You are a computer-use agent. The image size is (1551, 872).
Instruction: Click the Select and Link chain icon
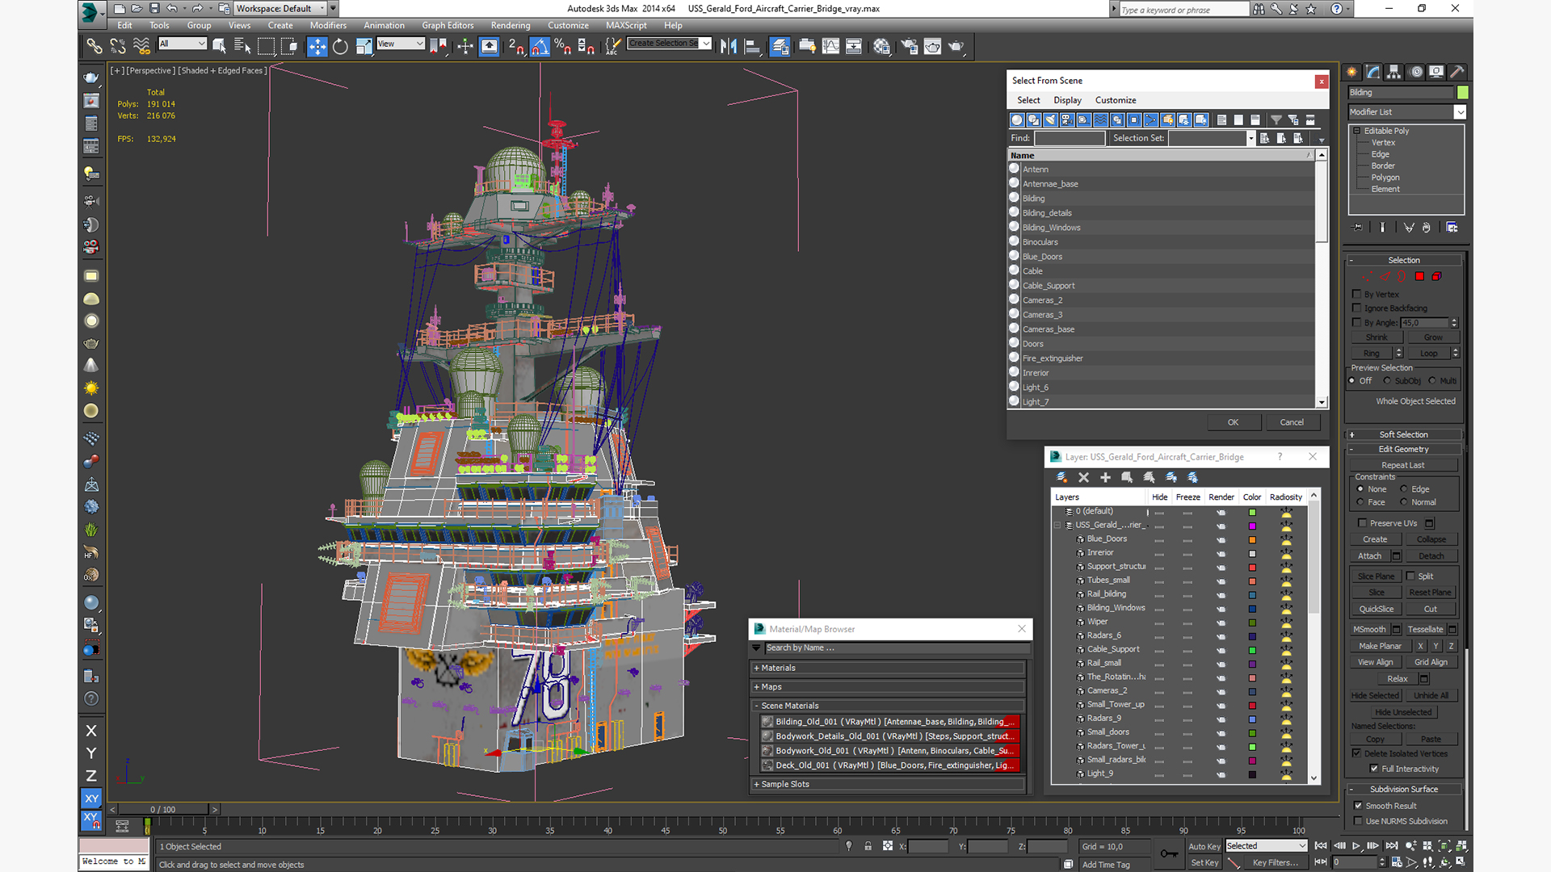(94, 46)
